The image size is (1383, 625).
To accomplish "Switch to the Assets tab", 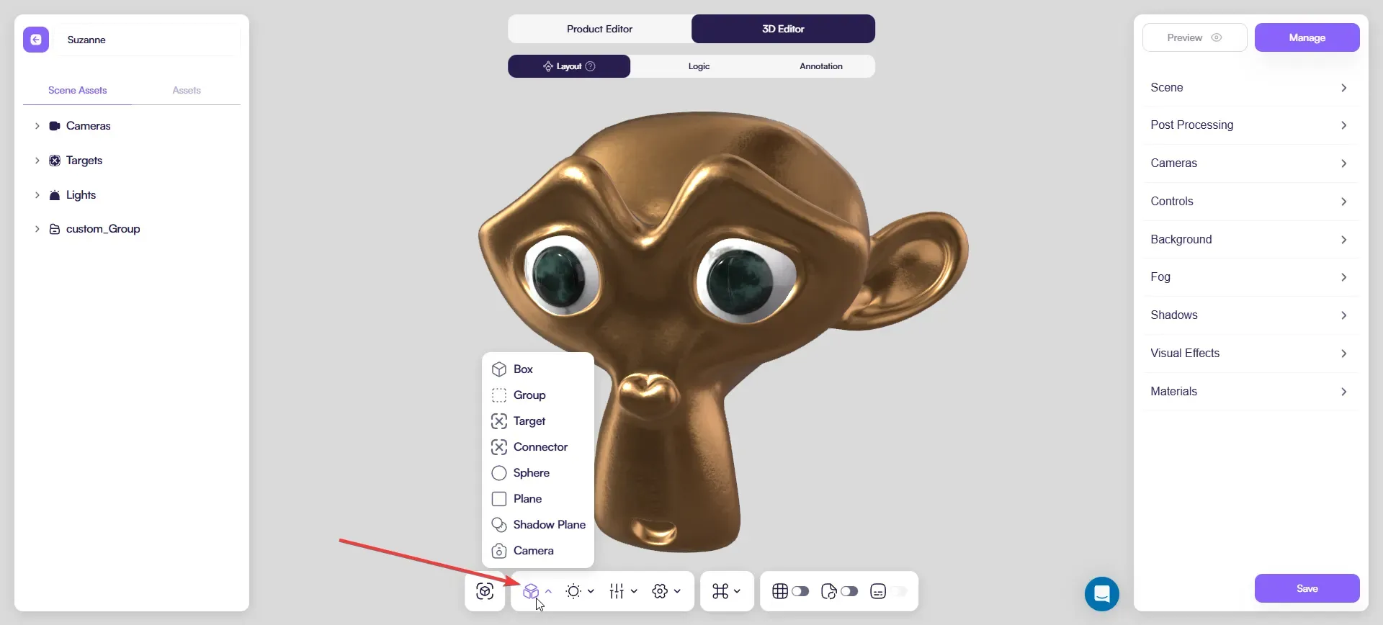I will pos(187,90).
